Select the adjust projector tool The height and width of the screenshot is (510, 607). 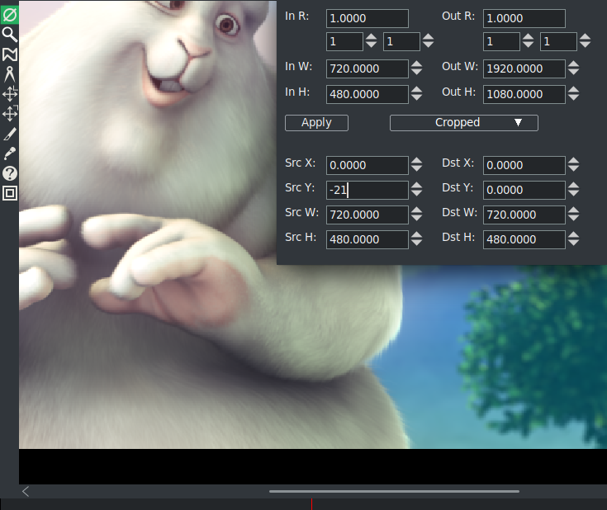[9, 114]
